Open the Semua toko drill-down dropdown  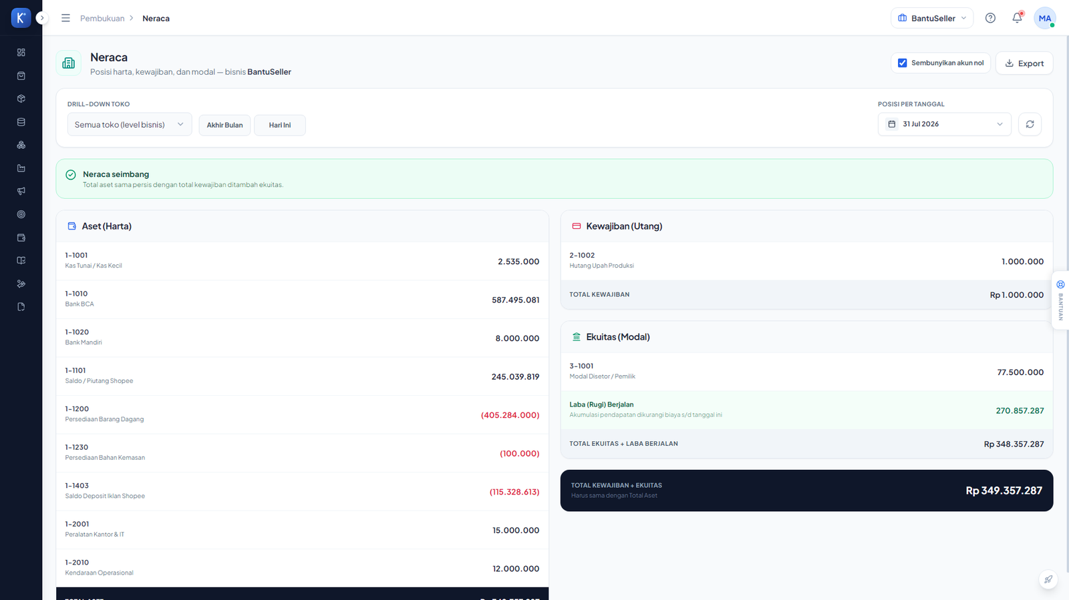pyautogui.click(x=130, y=125)
